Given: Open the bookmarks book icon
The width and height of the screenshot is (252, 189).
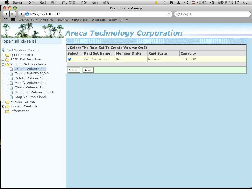Looking at the screenshot, I should pyautogui.click(x=6, y=20).
